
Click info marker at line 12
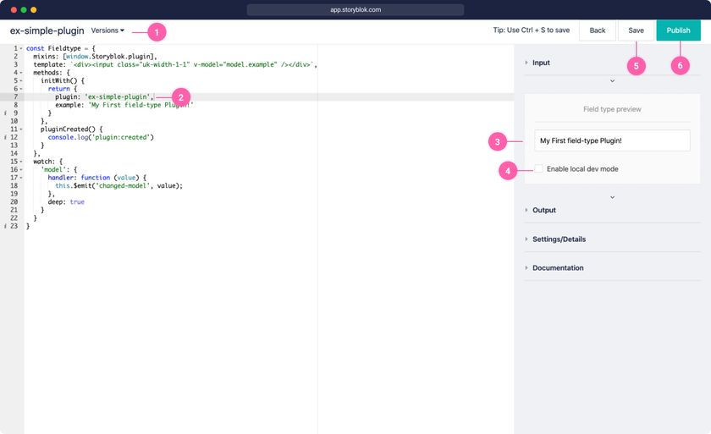coord(5,137)
